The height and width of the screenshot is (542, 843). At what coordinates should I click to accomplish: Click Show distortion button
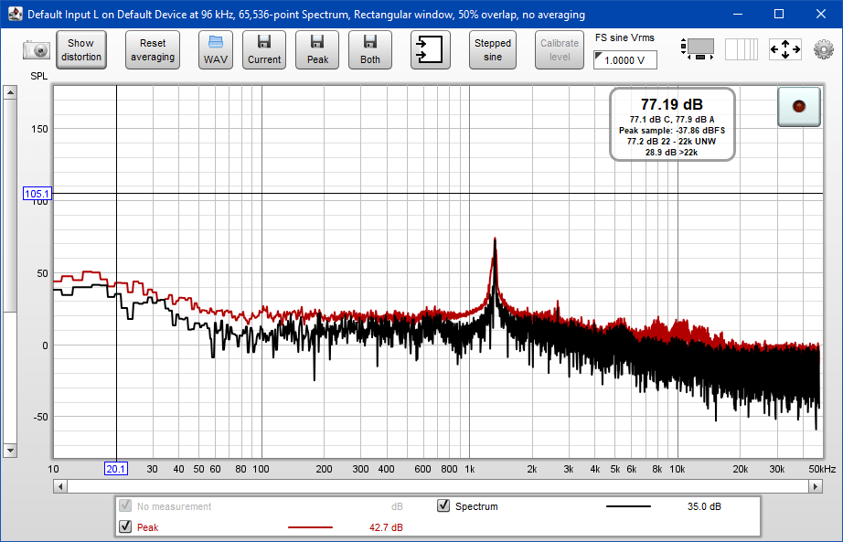[81, 50]
